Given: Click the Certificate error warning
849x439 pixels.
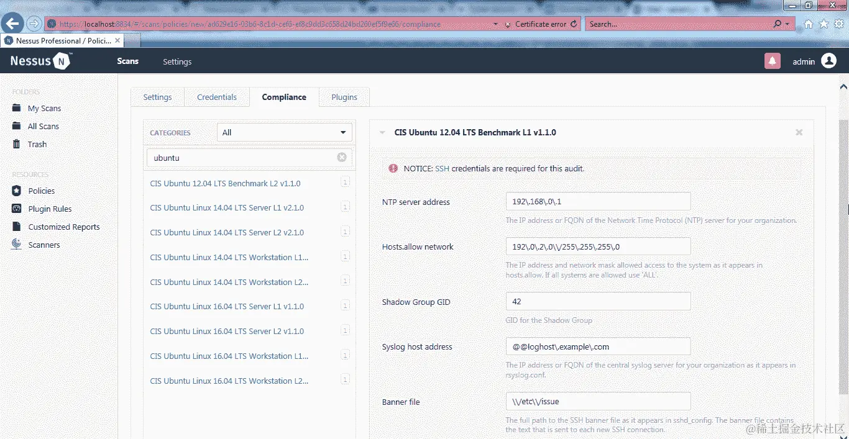Looking at the screenshot, I should click(540, 24).
